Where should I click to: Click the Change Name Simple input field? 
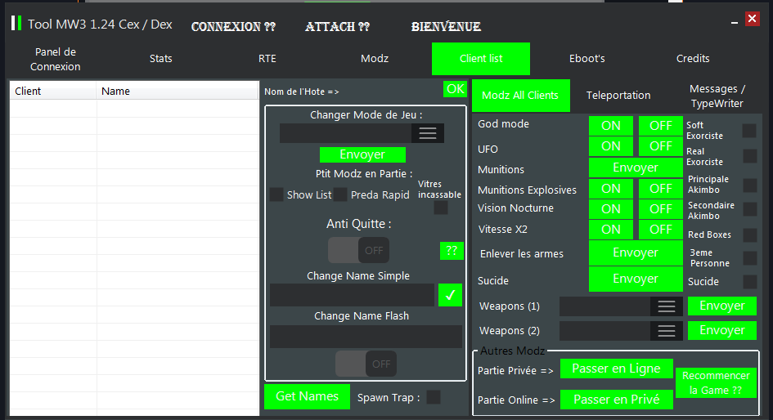(352, 295)
